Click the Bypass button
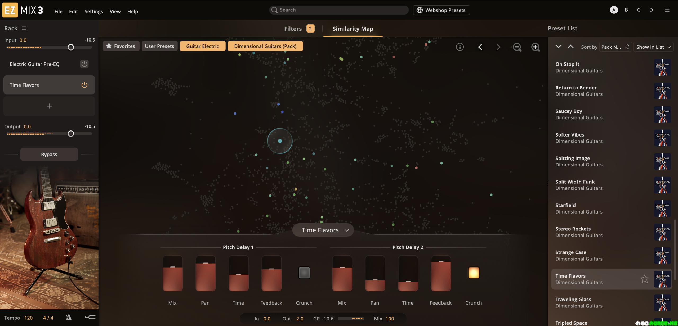This screenshot has height=326, width=678. coord(49,154)
